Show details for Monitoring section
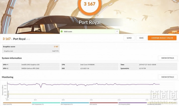Image resolution: width=179 pixels, height=106 pixels. 168,77
